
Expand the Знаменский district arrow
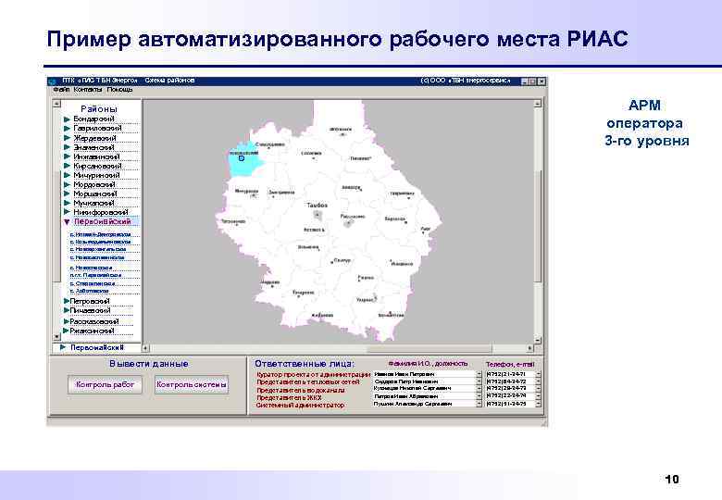pyautogui.click(x=67, y=147)
